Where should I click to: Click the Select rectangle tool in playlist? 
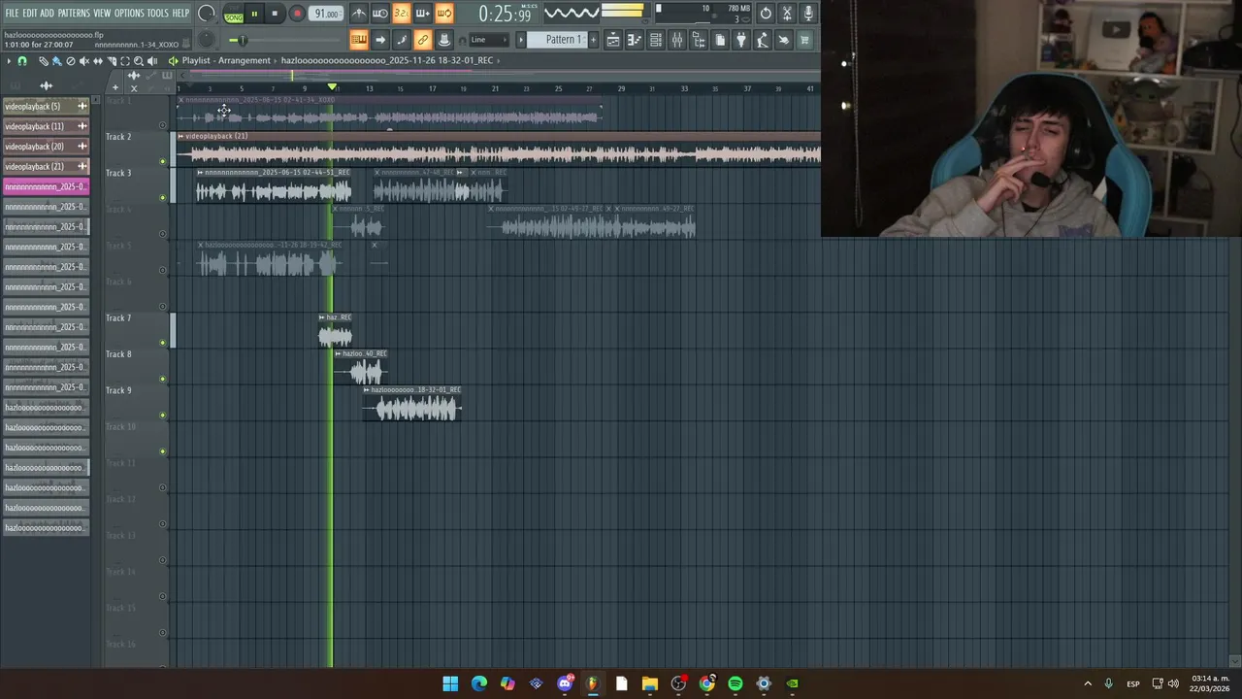pyautogui.click(x=125, y=61)
